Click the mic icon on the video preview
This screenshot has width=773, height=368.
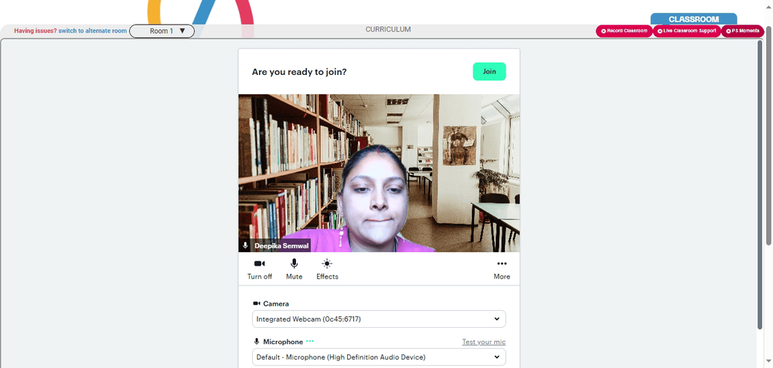click(246, 245)
